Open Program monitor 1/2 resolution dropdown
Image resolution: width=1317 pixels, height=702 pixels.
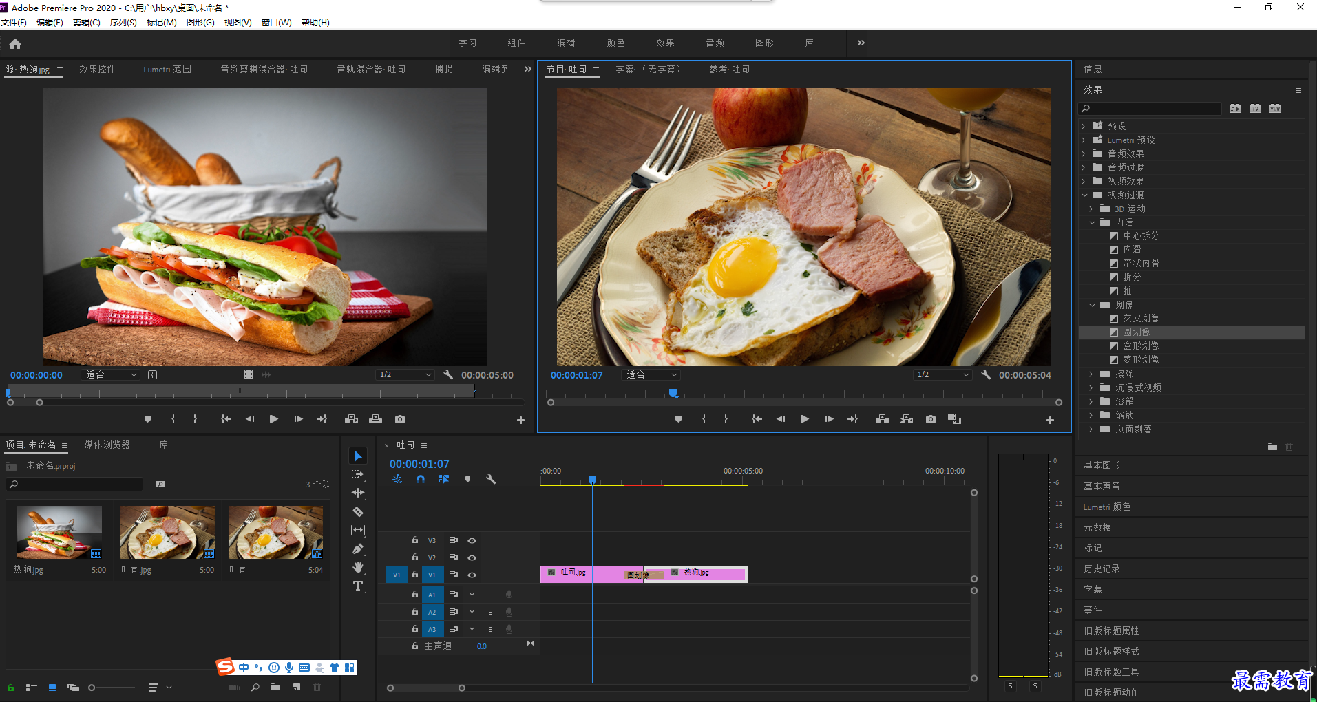[942, 375]
